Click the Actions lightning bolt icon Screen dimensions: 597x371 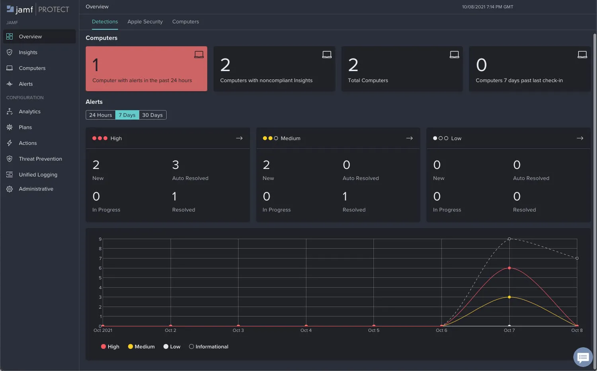point(10,143)
